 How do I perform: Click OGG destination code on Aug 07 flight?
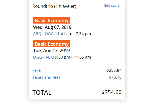[49, 34]
